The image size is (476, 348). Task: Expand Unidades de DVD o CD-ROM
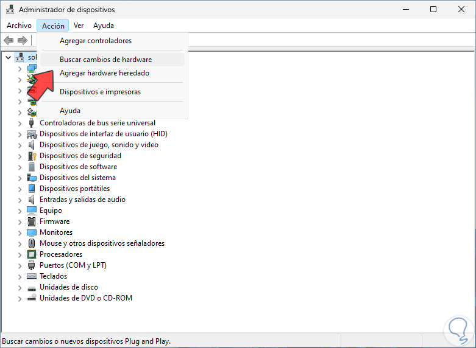(x=20, y=298)
